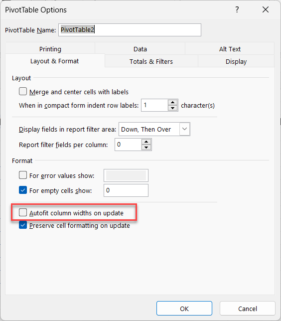Go to the Totals & Filters tab
This screenshot has width=281, height=321.
[x=151, y=61]
